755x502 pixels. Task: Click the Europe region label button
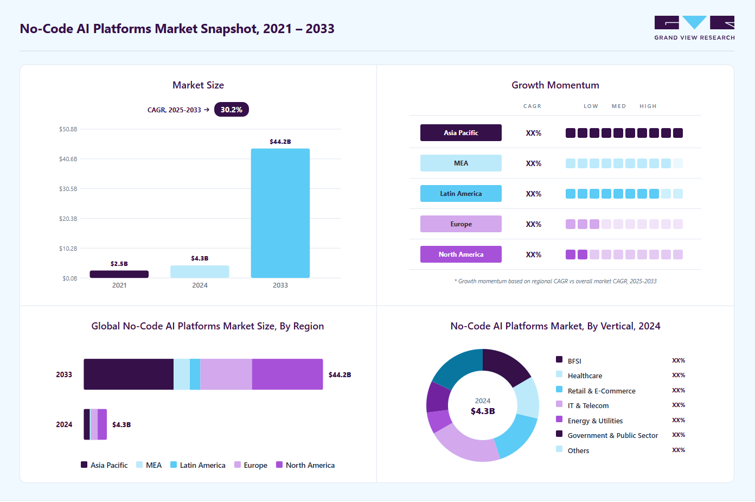(x=461, y=224)
